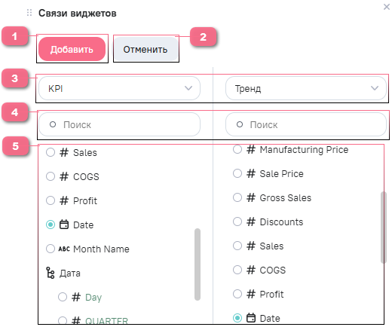The width and height of the screenshot is (392, 327).
Task: Click the Добавить button
Action: [72, 49]
